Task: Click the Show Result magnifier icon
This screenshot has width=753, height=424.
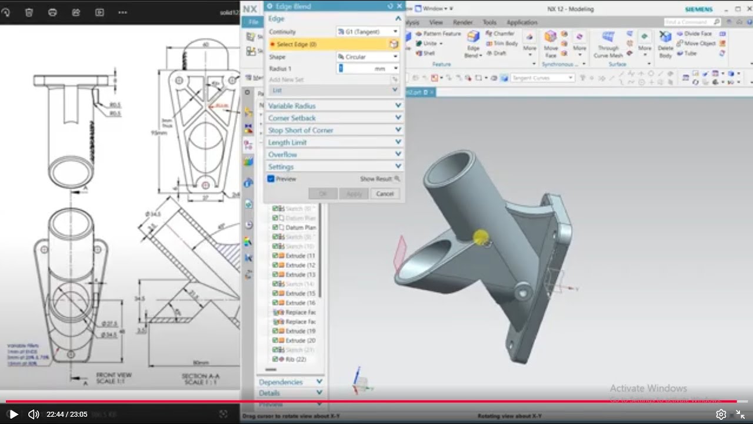Action: click(397, 178)
